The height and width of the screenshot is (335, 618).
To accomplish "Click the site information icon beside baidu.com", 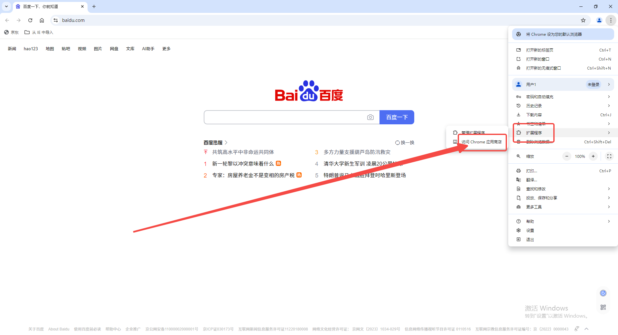I will 56,20.
